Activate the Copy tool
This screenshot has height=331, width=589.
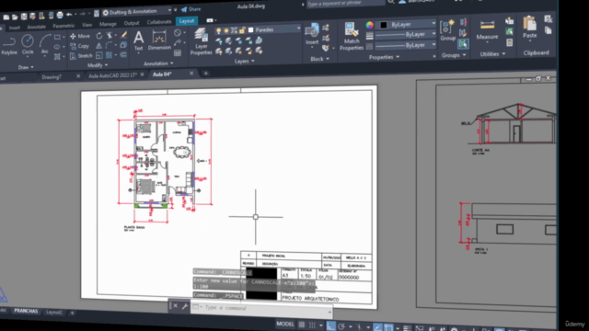[79, 46]
